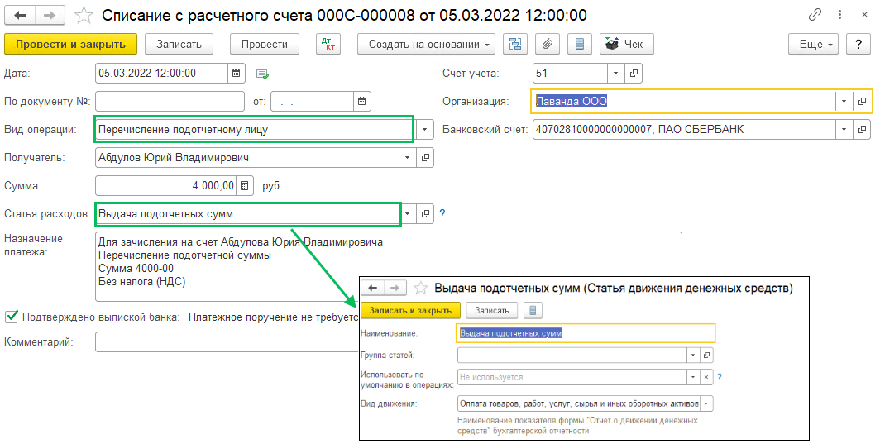Click the help question mark near Статья расходов
This screenshot has height=444, width=880.
click(x=442, y=214)
